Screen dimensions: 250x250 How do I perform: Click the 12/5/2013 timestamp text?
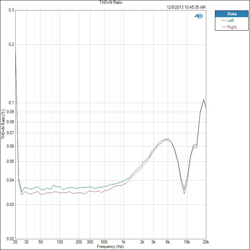pyautogui.click(x=186, y=7)
